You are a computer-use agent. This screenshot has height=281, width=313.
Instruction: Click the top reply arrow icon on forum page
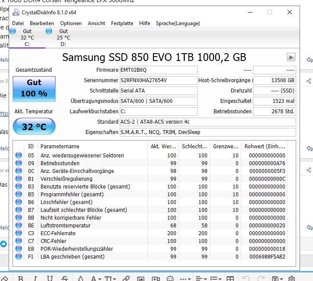pyautogui.click(x=310, y=60)
